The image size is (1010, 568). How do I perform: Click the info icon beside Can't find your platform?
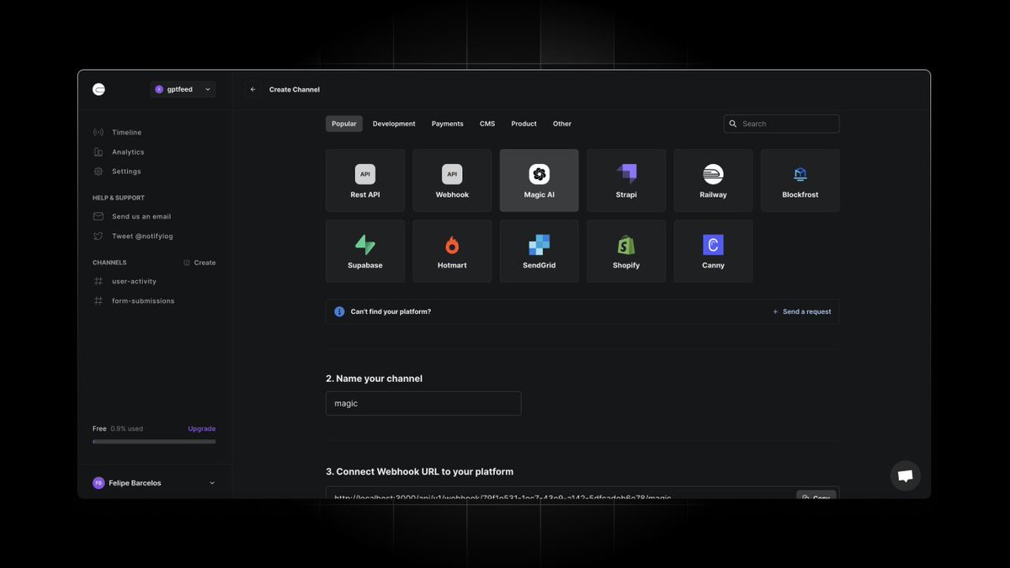point(339,311)
